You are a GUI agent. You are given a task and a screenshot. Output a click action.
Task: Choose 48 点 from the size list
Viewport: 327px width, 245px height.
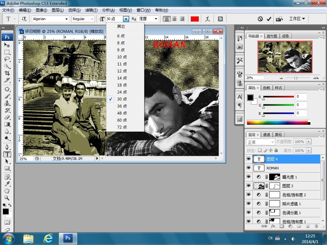122,113
